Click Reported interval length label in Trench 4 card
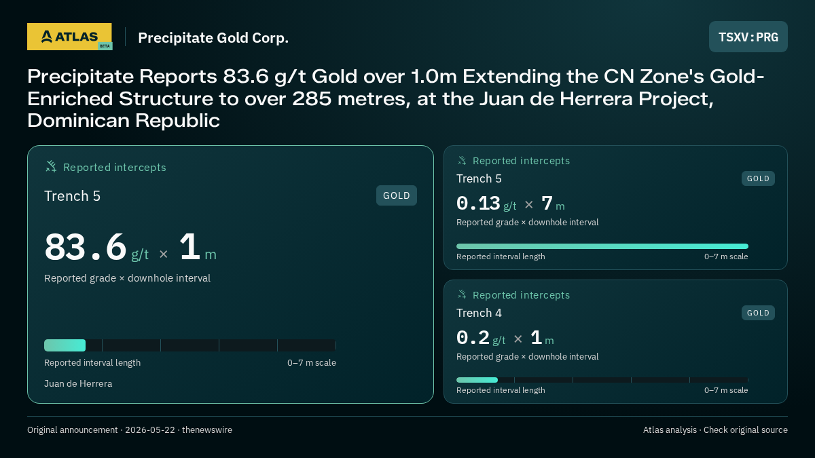815x458 pixels. click(501, 390)
